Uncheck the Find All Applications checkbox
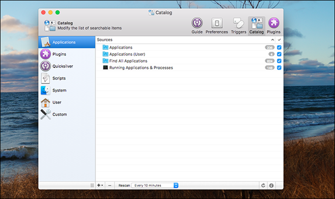The height and width of the screenshot is (199, 335). pyautogui.click(x=279, y=61)
